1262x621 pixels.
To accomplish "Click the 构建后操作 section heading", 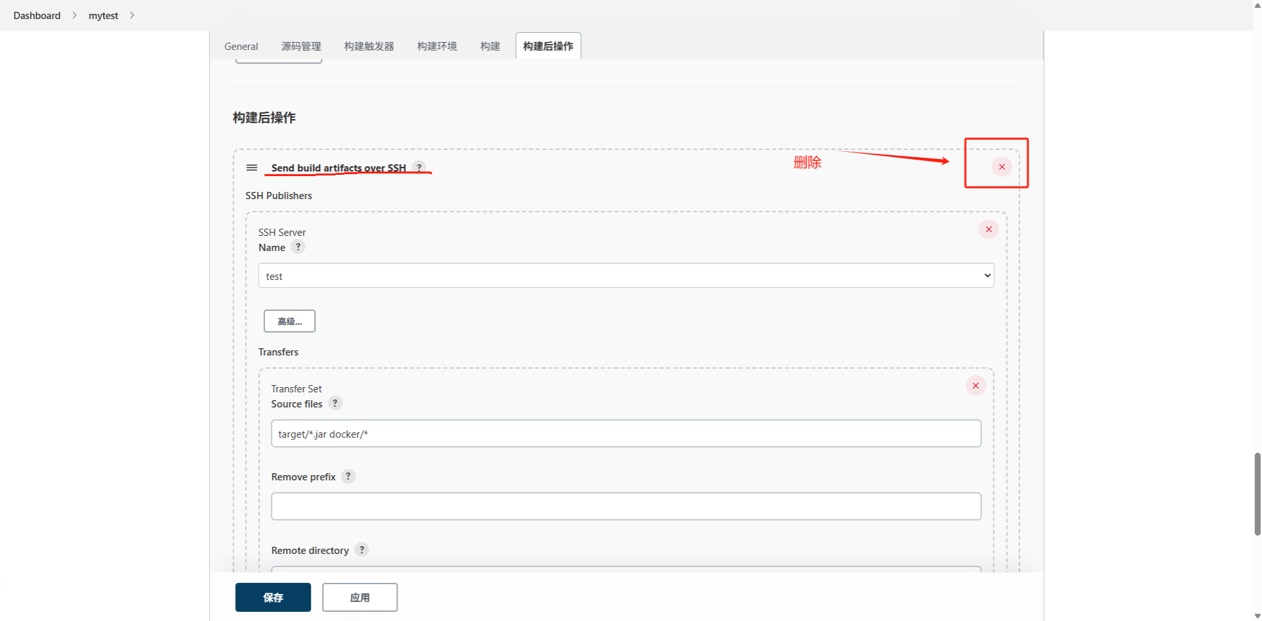I will click(x=264, y=118).
